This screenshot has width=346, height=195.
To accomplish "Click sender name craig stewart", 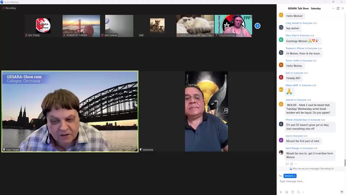I will [292, 23].
